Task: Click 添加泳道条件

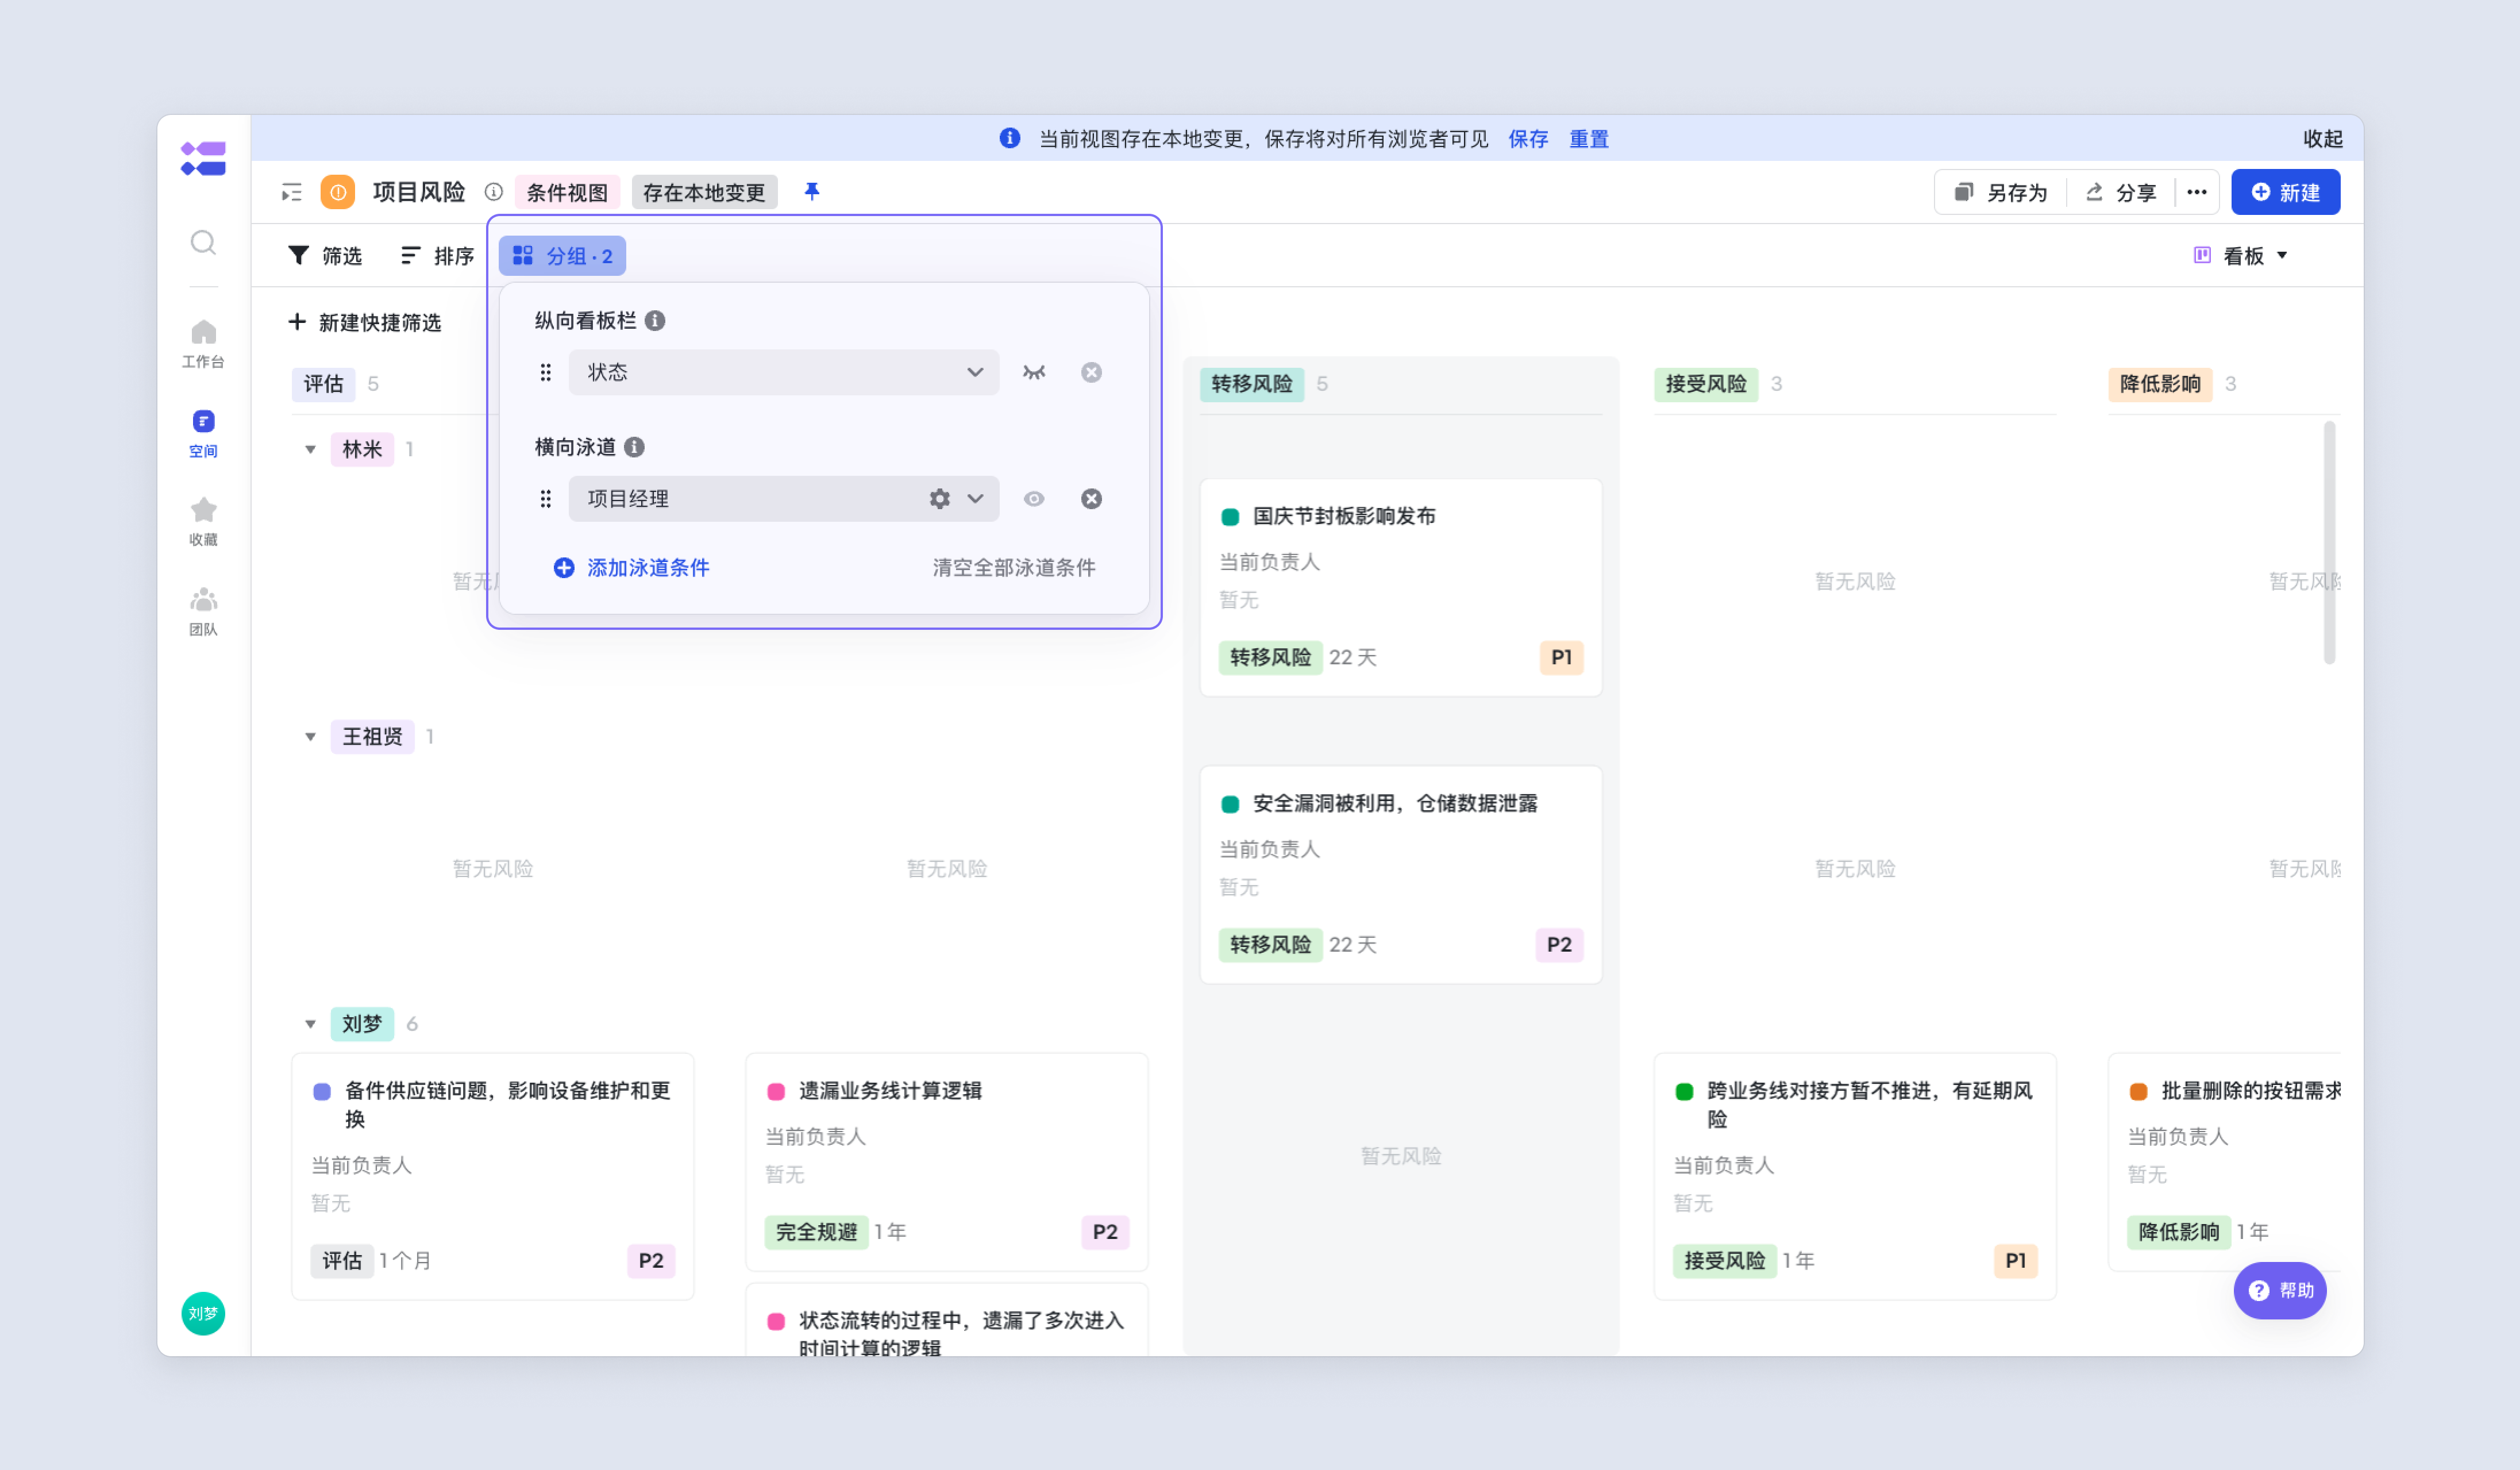Action: (x=632, y=568)
